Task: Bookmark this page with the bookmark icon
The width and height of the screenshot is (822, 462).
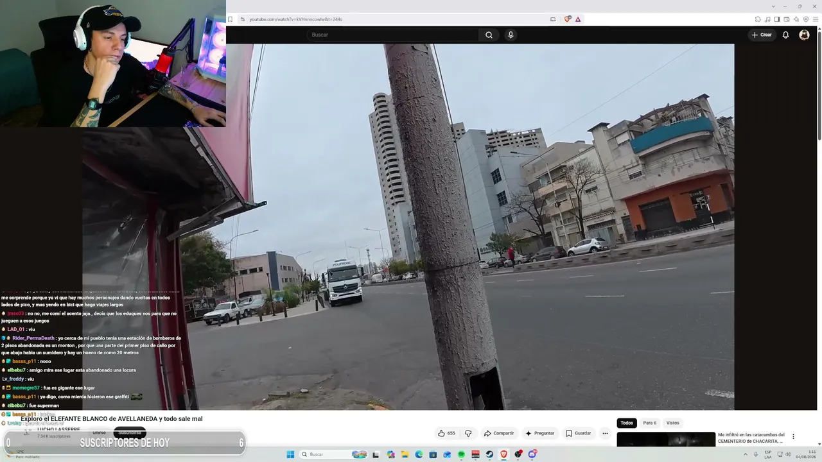Action: (x=231, y=19)
